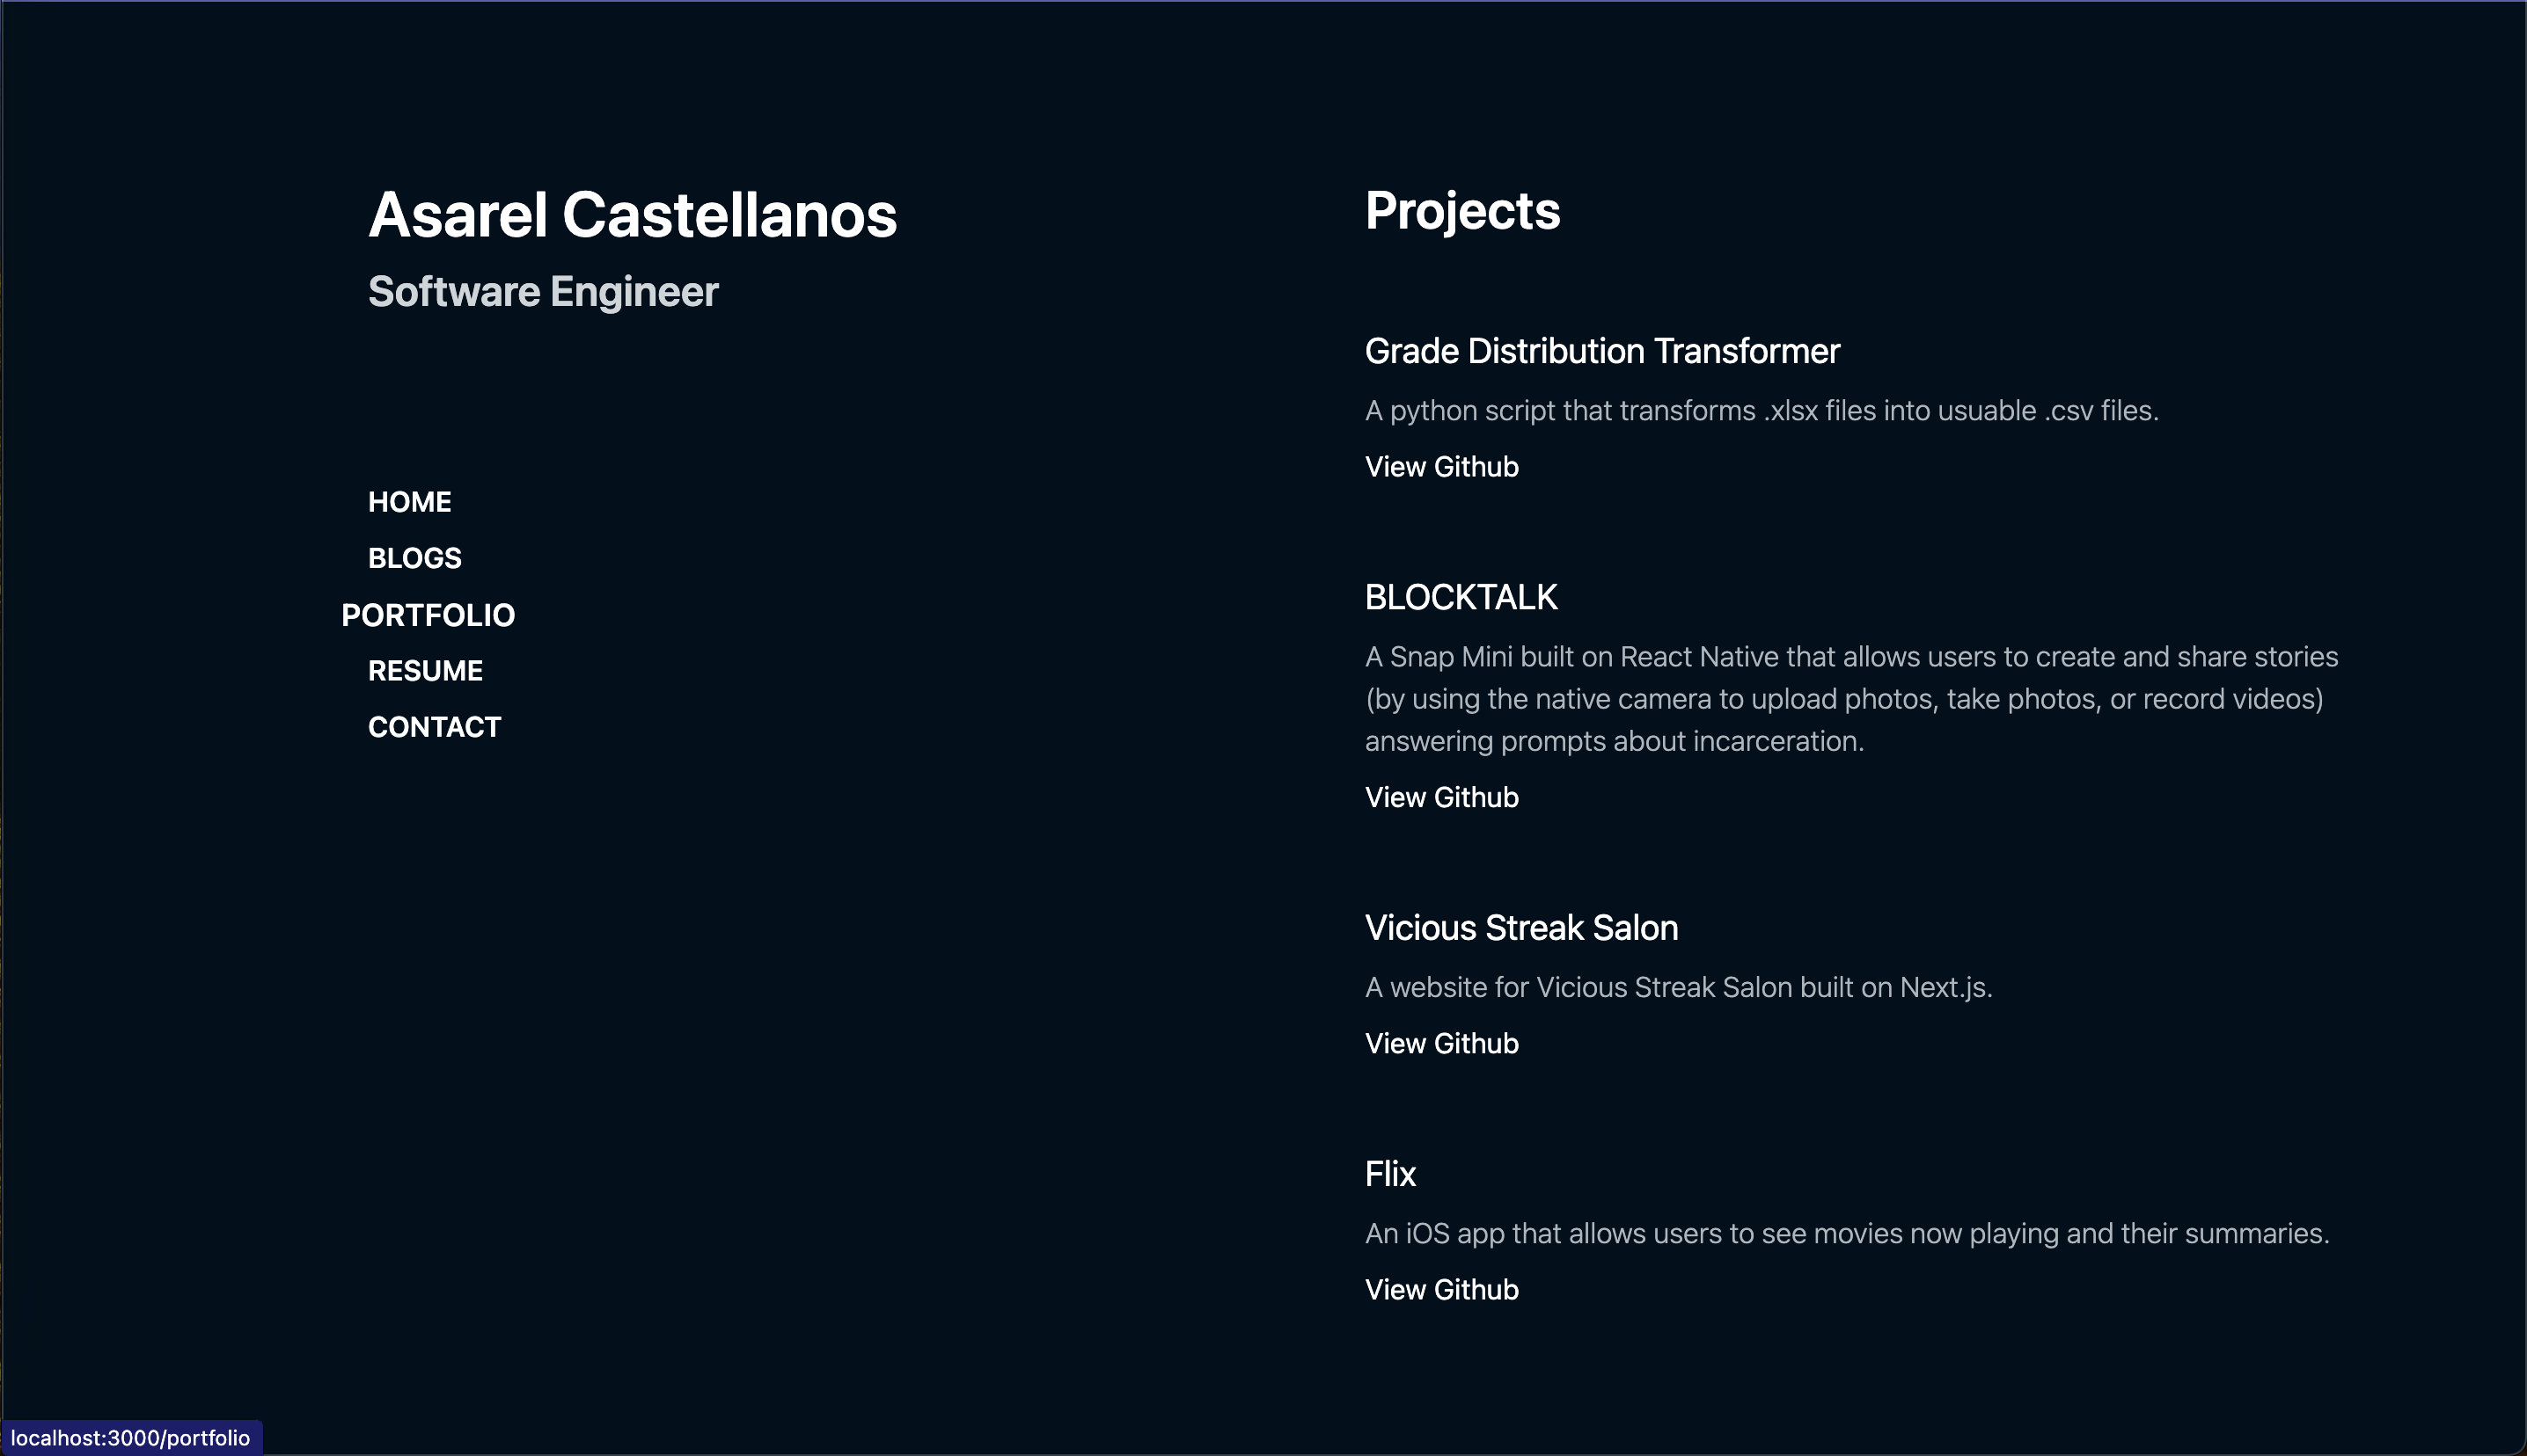2527x1456 pixels.
Task: Click View Github under Grade Distribution Transformer
Action: coord(1441,467)
